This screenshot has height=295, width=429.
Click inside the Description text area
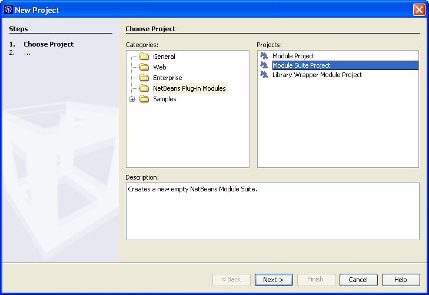click(x=272, y=211)
